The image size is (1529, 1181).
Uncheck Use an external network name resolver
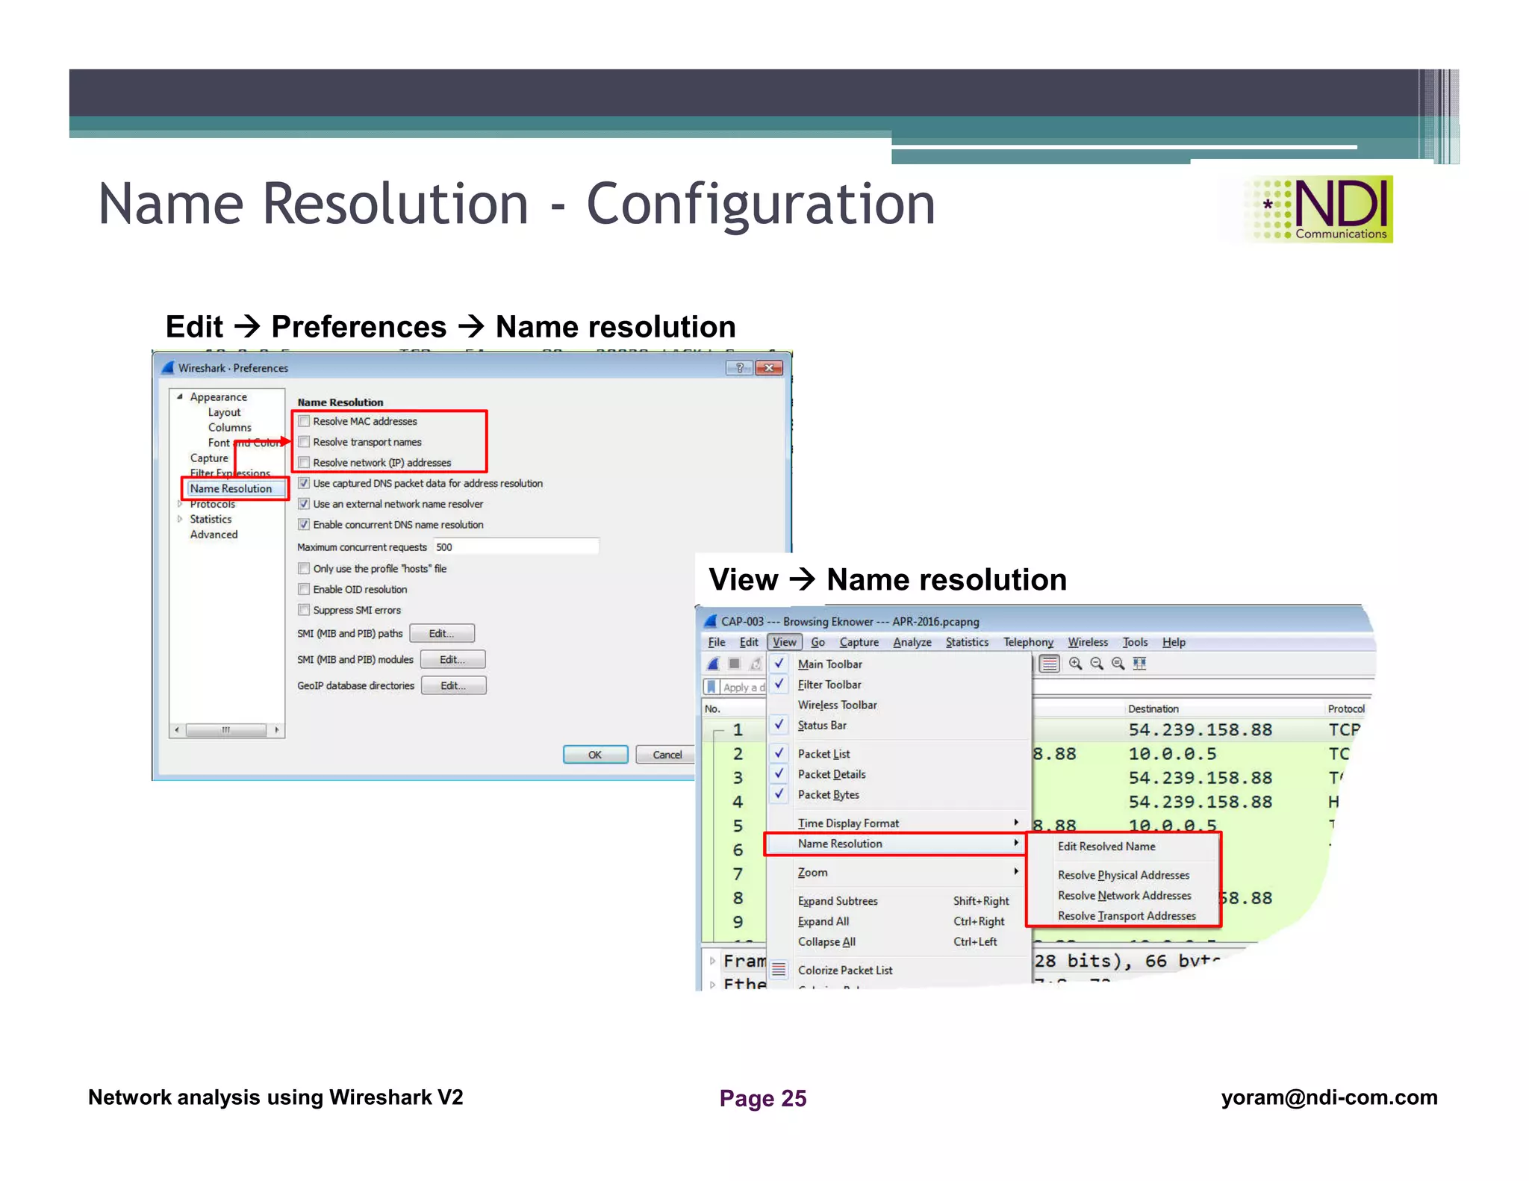pyautogui.click(x=304, y=504)
